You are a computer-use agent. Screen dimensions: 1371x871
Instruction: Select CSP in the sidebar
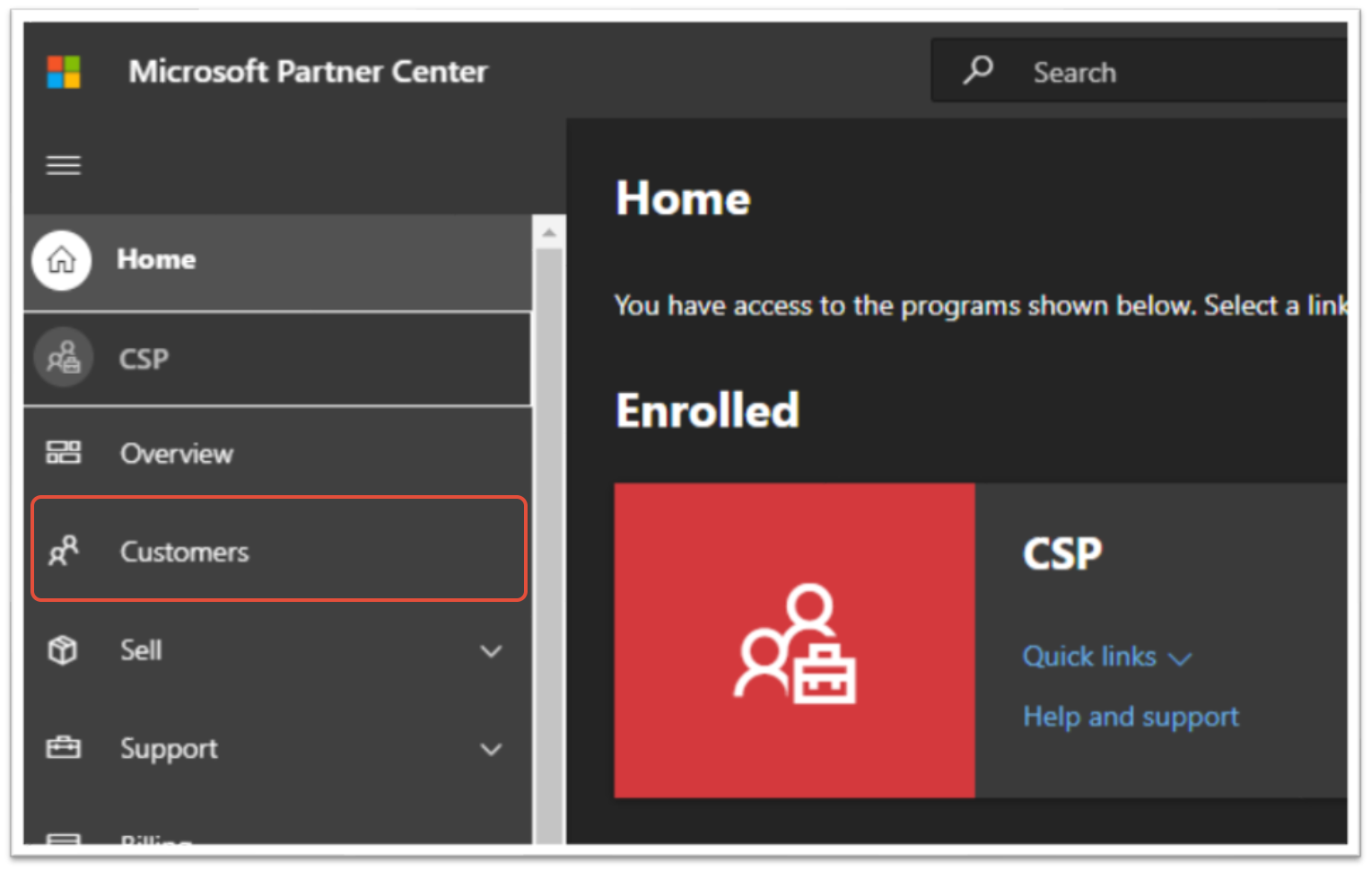pos(277,359)
